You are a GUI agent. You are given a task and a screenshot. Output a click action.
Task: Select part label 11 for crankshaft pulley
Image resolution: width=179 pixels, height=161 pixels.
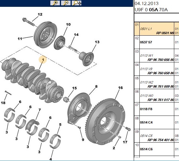20,39
